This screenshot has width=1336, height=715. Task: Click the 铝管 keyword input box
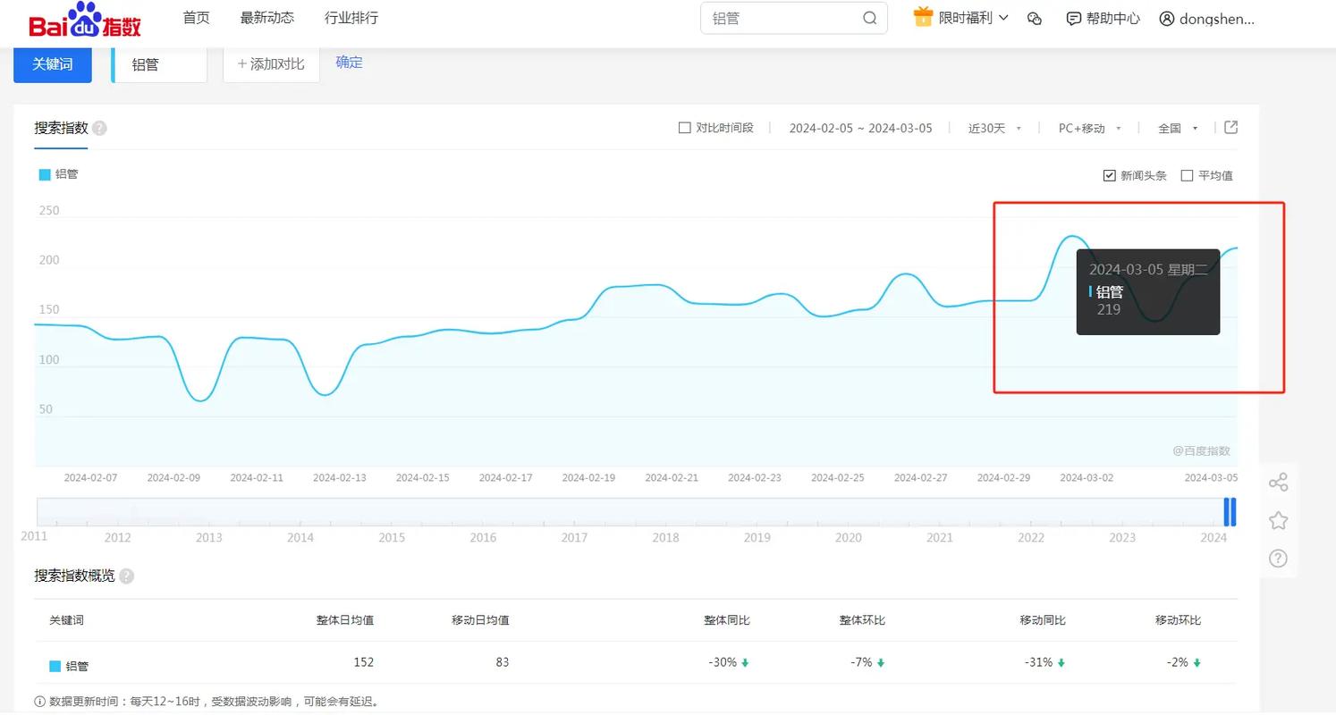[159, 64]
